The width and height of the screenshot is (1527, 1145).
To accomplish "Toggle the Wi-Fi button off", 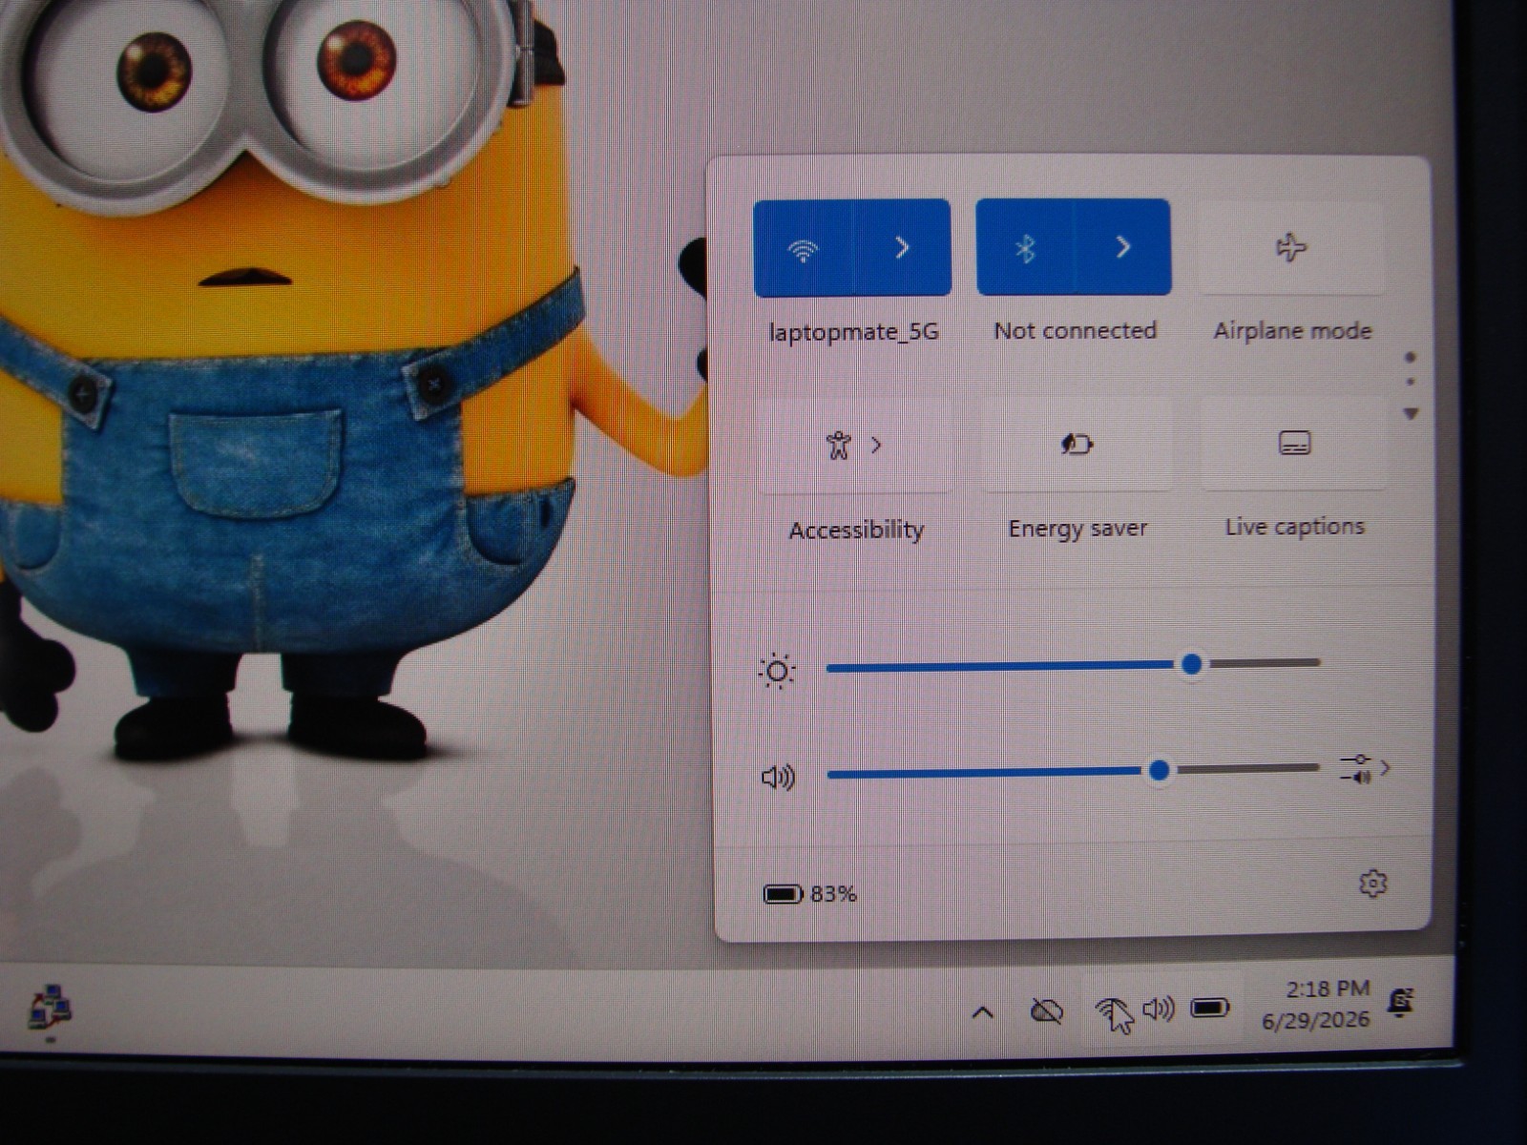I will click(803, 249).
